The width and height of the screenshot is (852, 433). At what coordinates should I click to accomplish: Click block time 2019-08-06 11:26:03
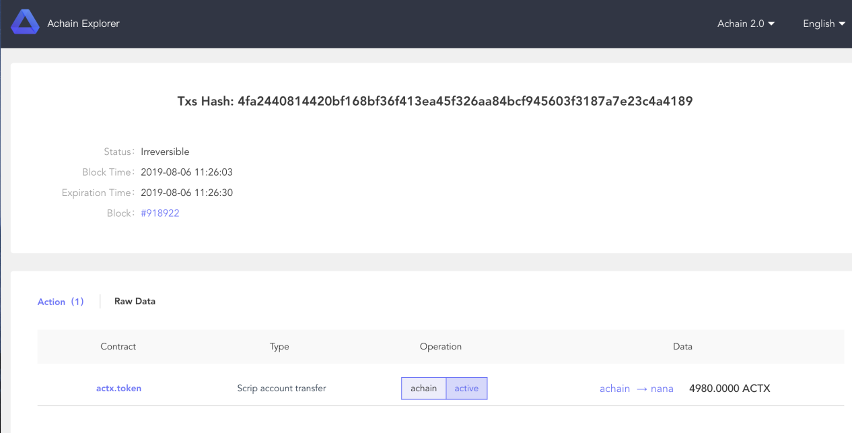(186, 172)
